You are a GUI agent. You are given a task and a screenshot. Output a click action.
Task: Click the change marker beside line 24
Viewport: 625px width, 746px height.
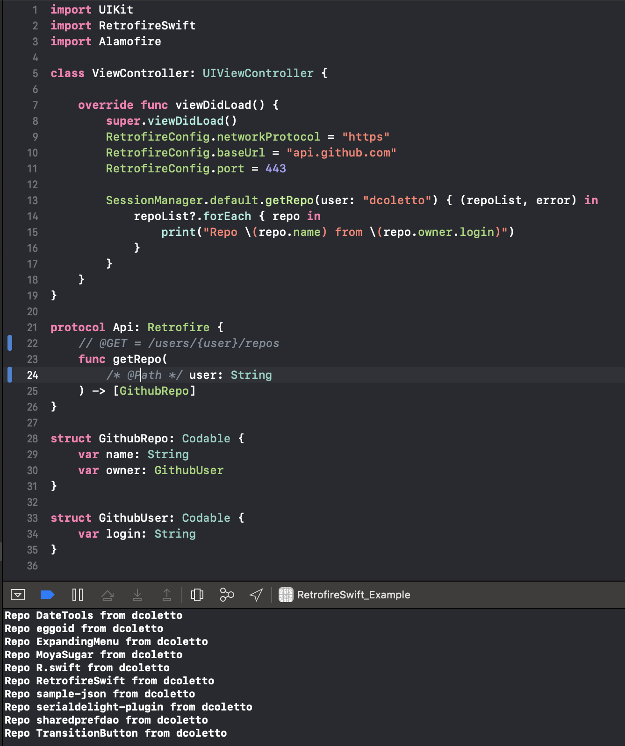10,375
